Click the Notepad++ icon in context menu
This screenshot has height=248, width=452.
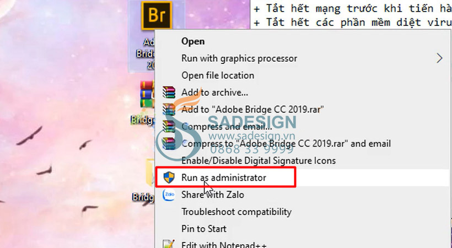click(x=169, y=245)
